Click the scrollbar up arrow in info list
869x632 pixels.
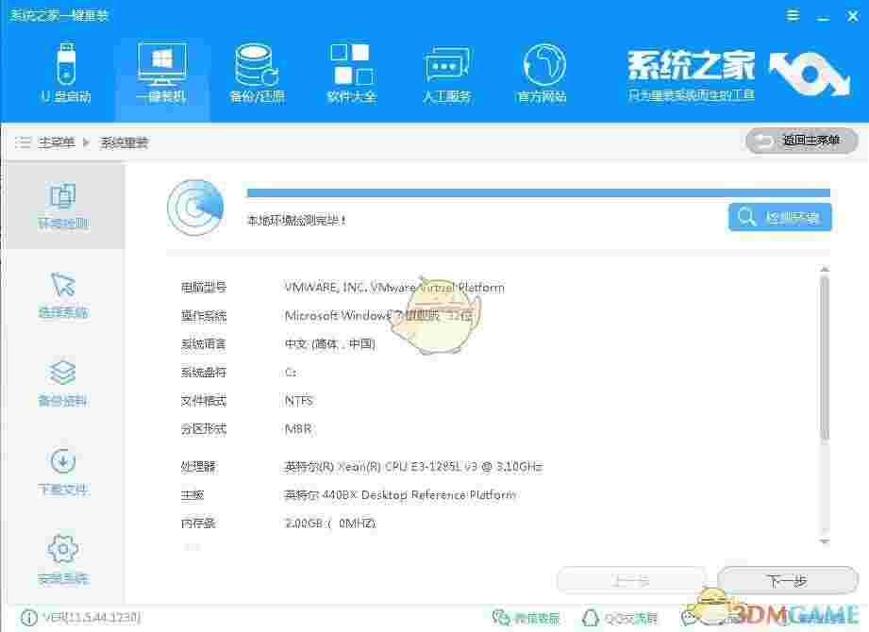(825, 270)
